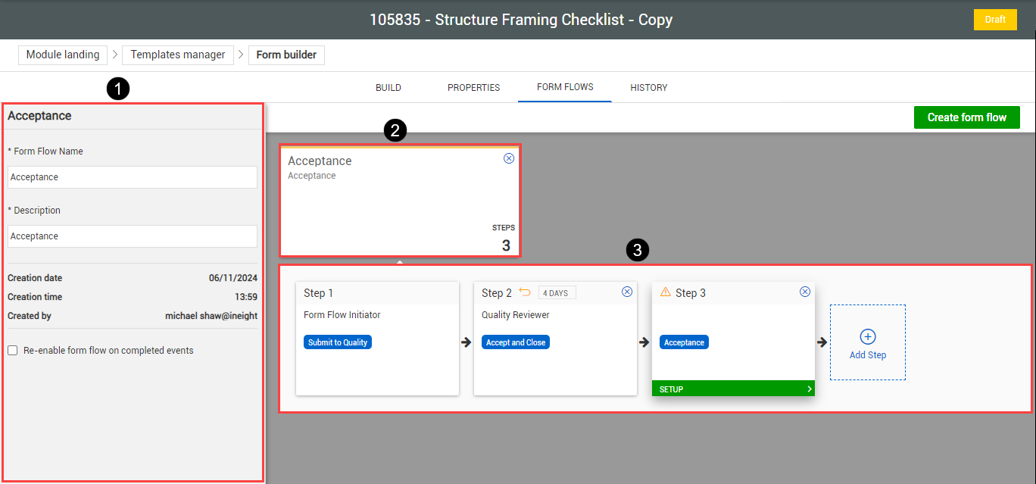Screen dimensions: 1036x484
Task: Go to Templates manager breadcrumb
Action: point(178,55)
